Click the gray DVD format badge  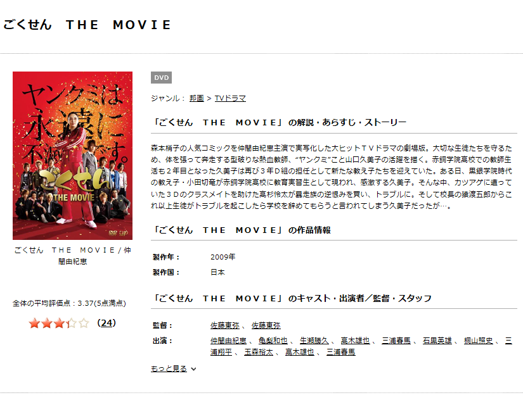161,78
